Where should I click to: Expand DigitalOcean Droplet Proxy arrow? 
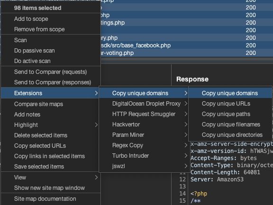tap(186, 104)
